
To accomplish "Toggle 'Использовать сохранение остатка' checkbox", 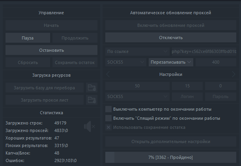I will pyautogui.click(x=108, y=127).
